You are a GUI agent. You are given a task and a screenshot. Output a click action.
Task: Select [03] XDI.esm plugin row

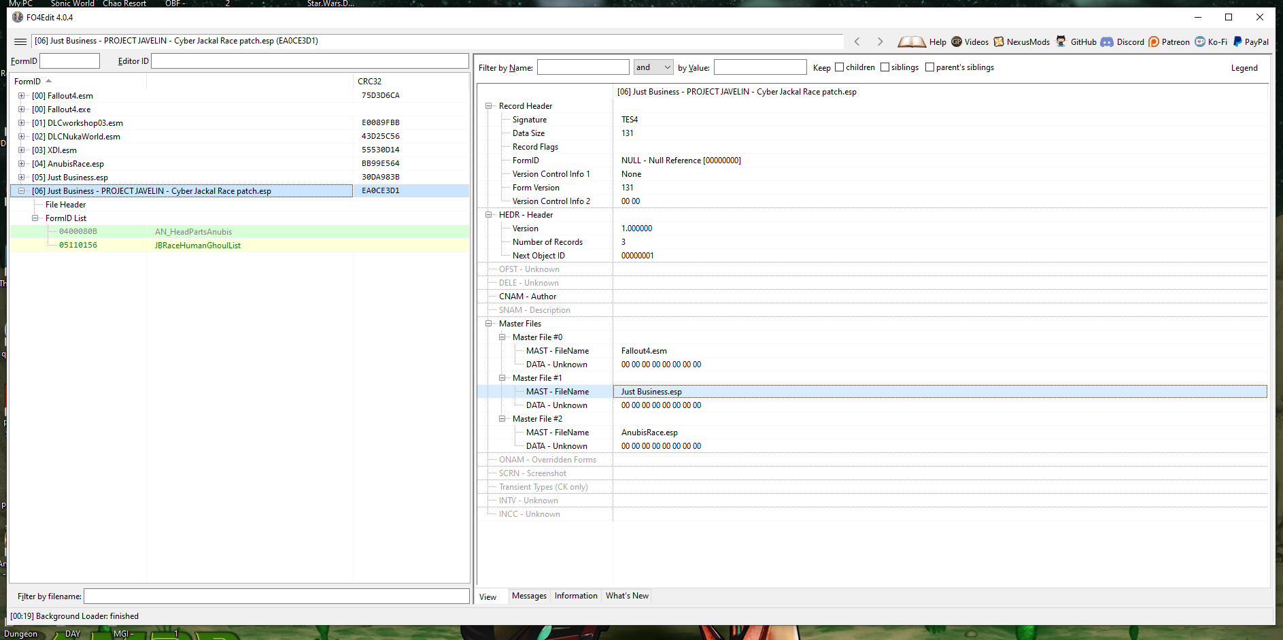(x=239, y=150)
